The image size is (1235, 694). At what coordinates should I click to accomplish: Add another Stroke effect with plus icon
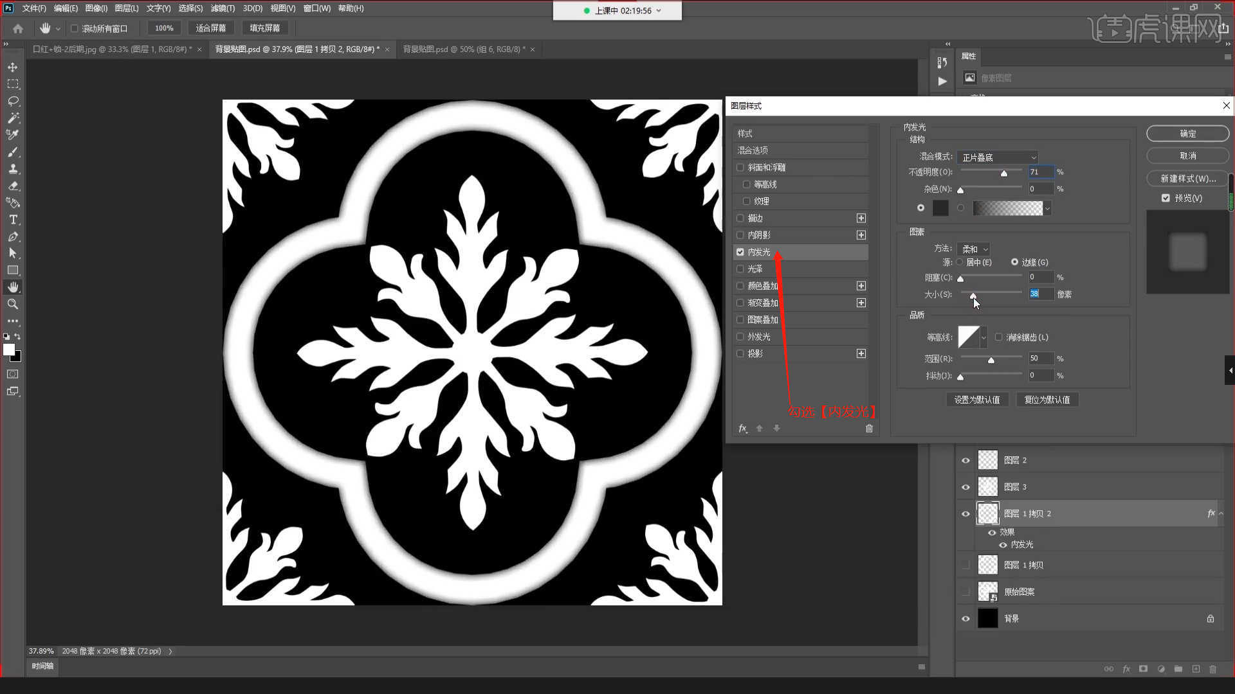click(x=861, y=218)
